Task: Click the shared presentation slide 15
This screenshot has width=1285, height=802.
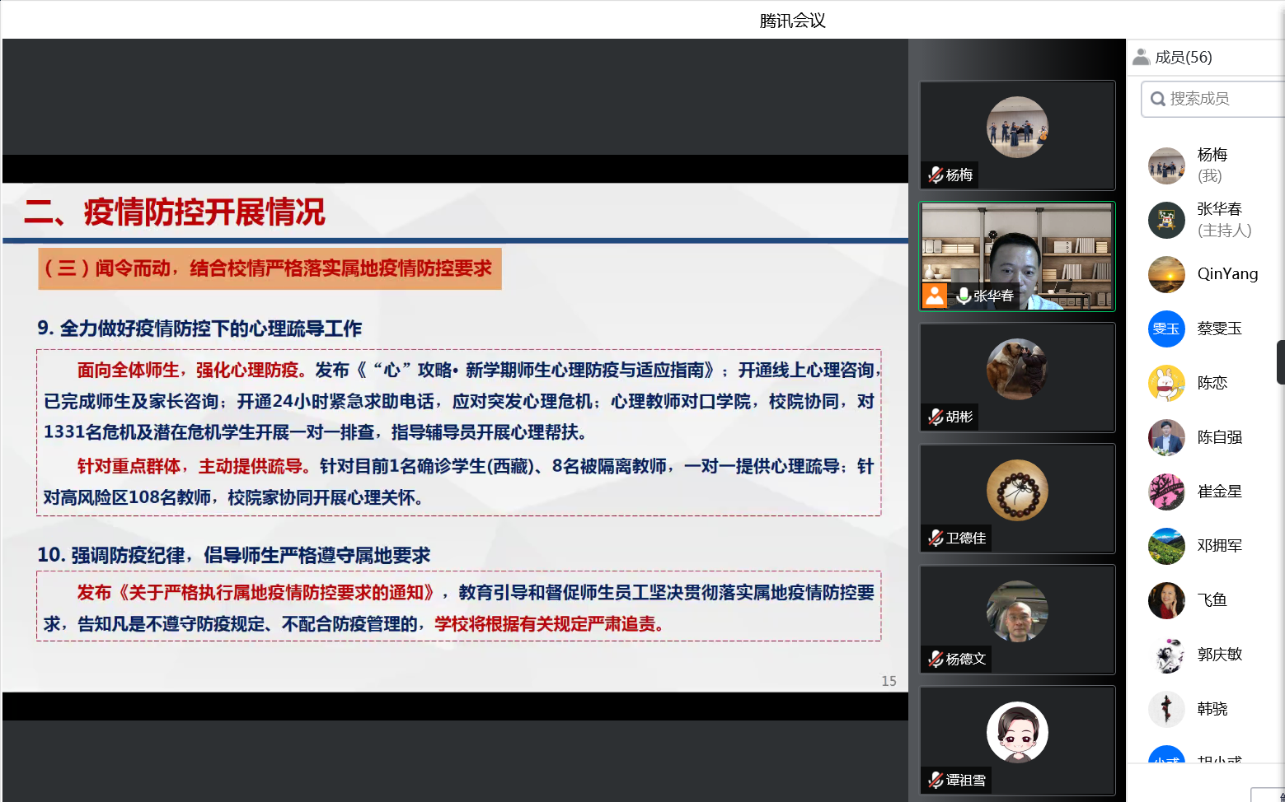Action: pyautogui.click(x=455, y=436)
